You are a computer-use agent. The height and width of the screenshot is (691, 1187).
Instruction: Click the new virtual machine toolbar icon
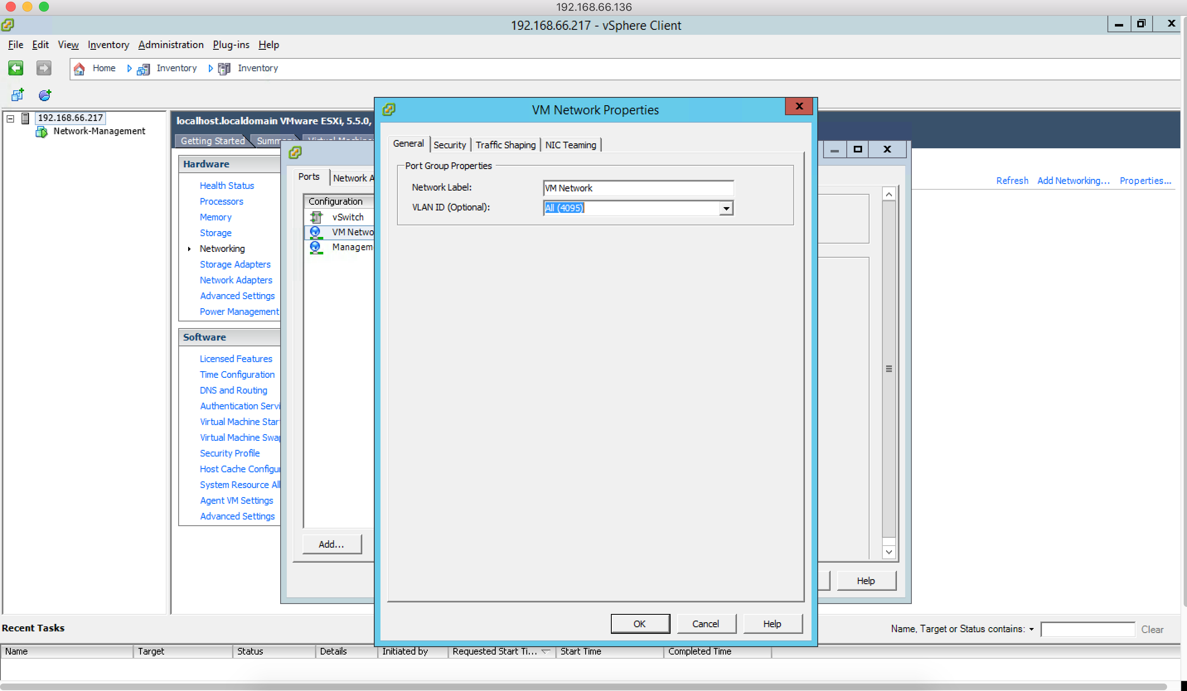(17, 95)
